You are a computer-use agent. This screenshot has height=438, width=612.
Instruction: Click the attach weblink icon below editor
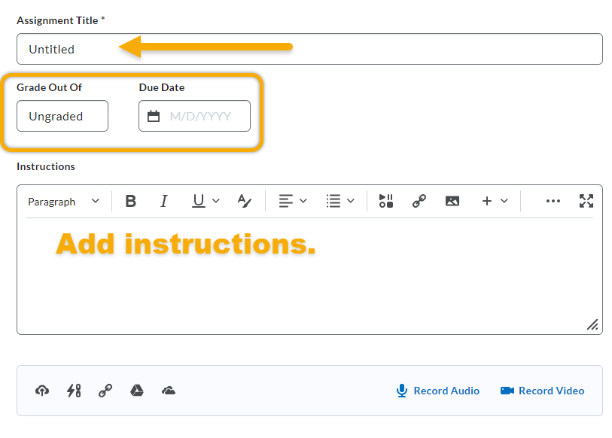[105, 391]
